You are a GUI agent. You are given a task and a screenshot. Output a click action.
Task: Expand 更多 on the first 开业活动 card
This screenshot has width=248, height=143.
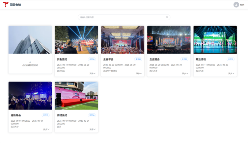(x=93, y=73)
